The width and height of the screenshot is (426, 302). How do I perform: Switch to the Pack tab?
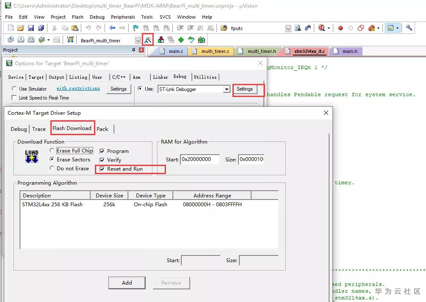[x=102, y=129]
